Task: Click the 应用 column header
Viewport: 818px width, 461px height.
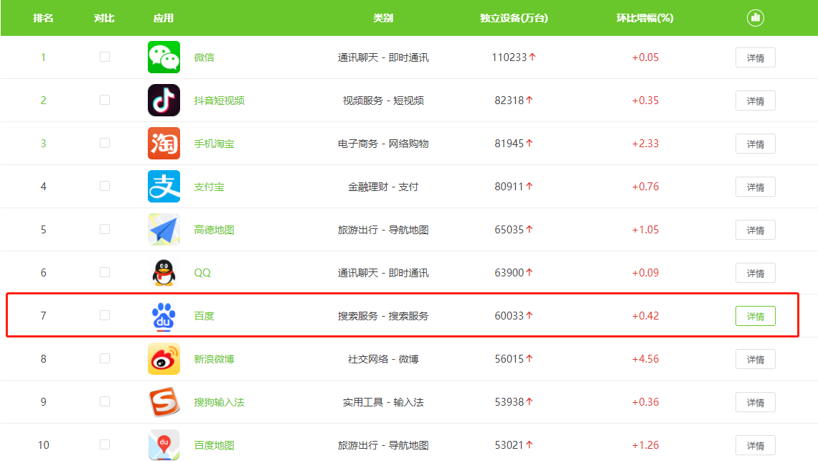Action: pos(164,18)
